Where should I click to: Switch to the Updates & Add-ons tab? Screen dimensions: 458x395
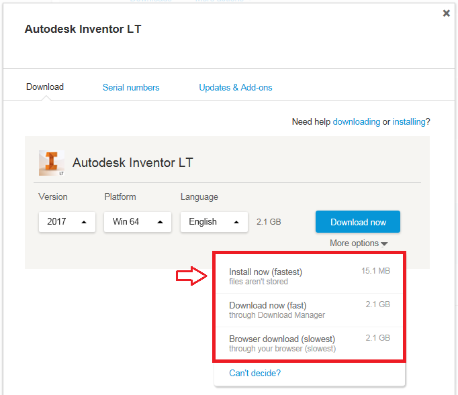pos(236,88)
